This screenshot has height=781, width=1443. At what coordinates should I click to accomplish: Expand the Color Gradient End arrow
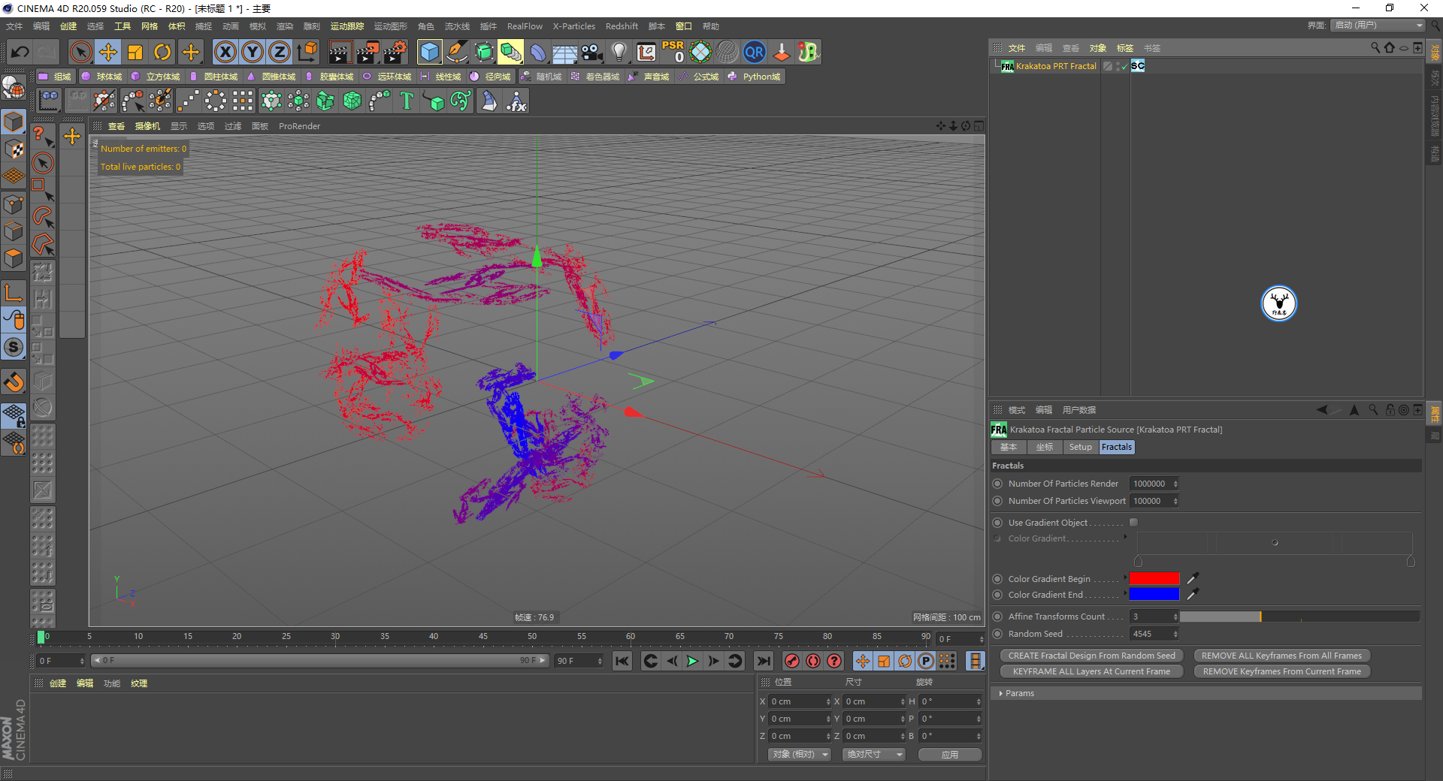point(1125,593)
